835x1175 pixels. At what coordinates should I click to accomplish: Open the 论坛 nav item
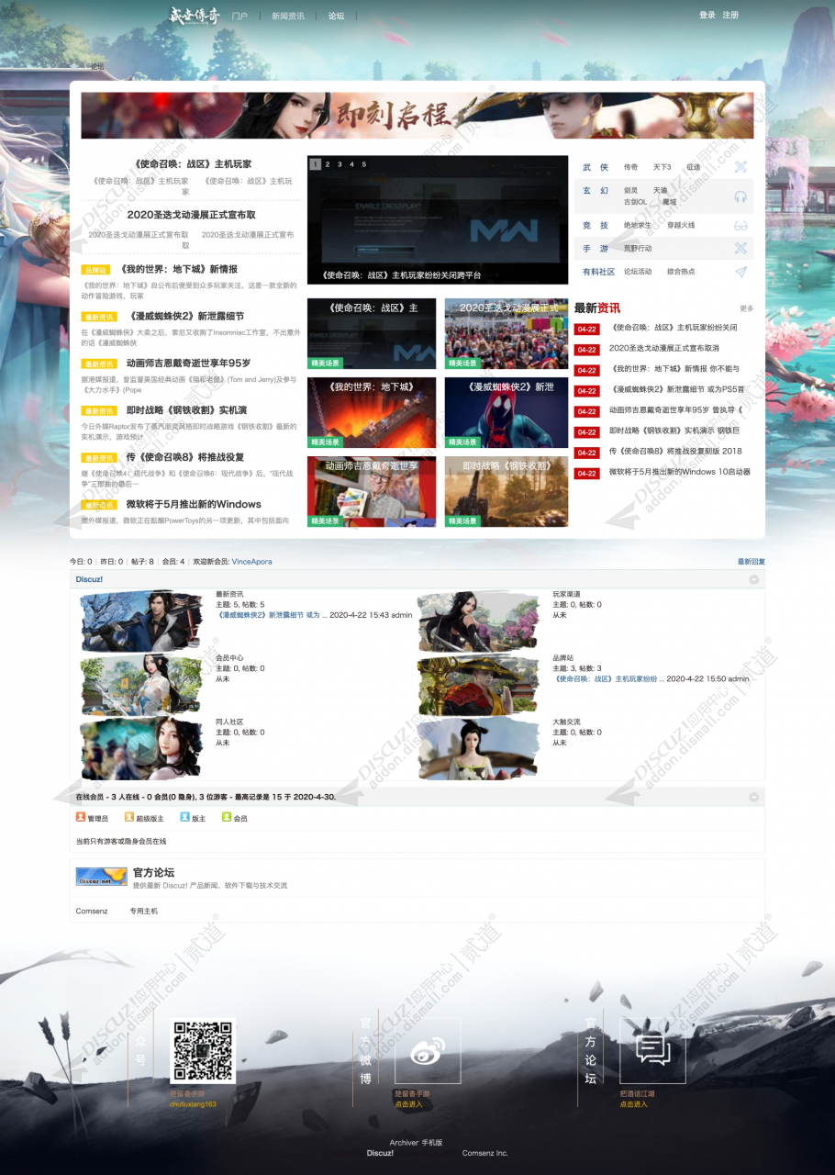337,16
